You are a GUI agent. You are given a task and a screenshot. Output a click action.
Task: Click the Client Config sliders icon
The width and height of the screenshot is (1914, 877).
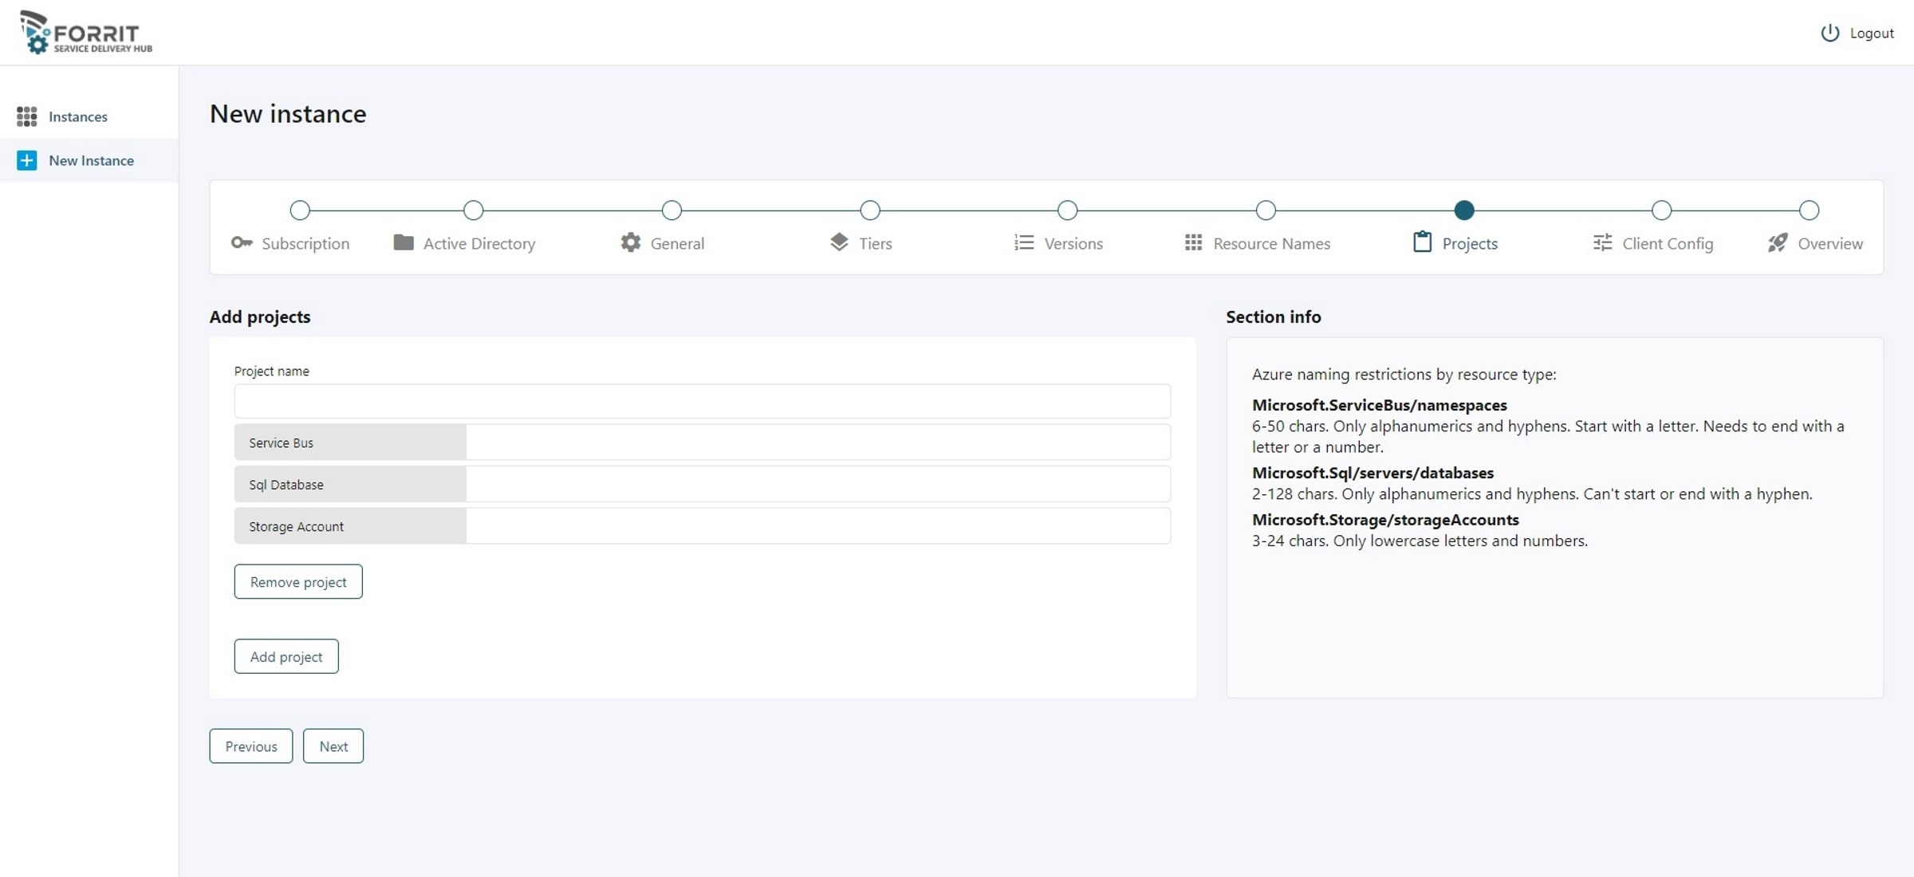pyautogui.click(x=1602, y=242)
